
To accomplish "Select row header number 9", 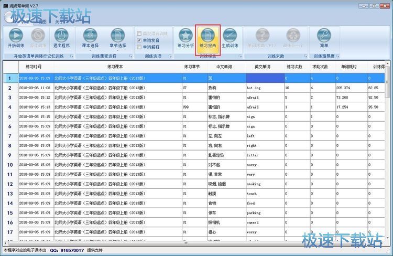I will click(11, 155).
